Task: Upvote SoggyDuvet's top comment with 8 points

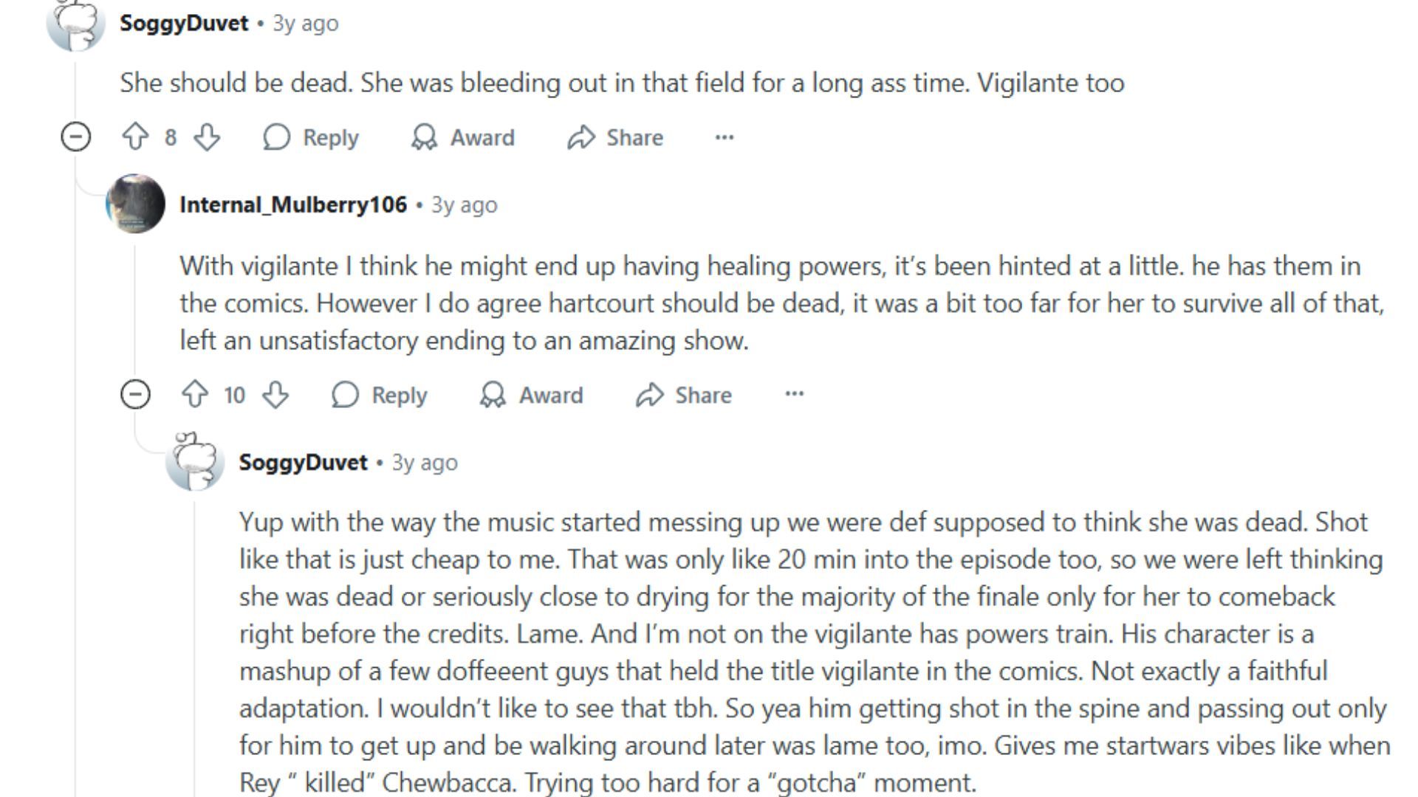Action: click(135, 137)
